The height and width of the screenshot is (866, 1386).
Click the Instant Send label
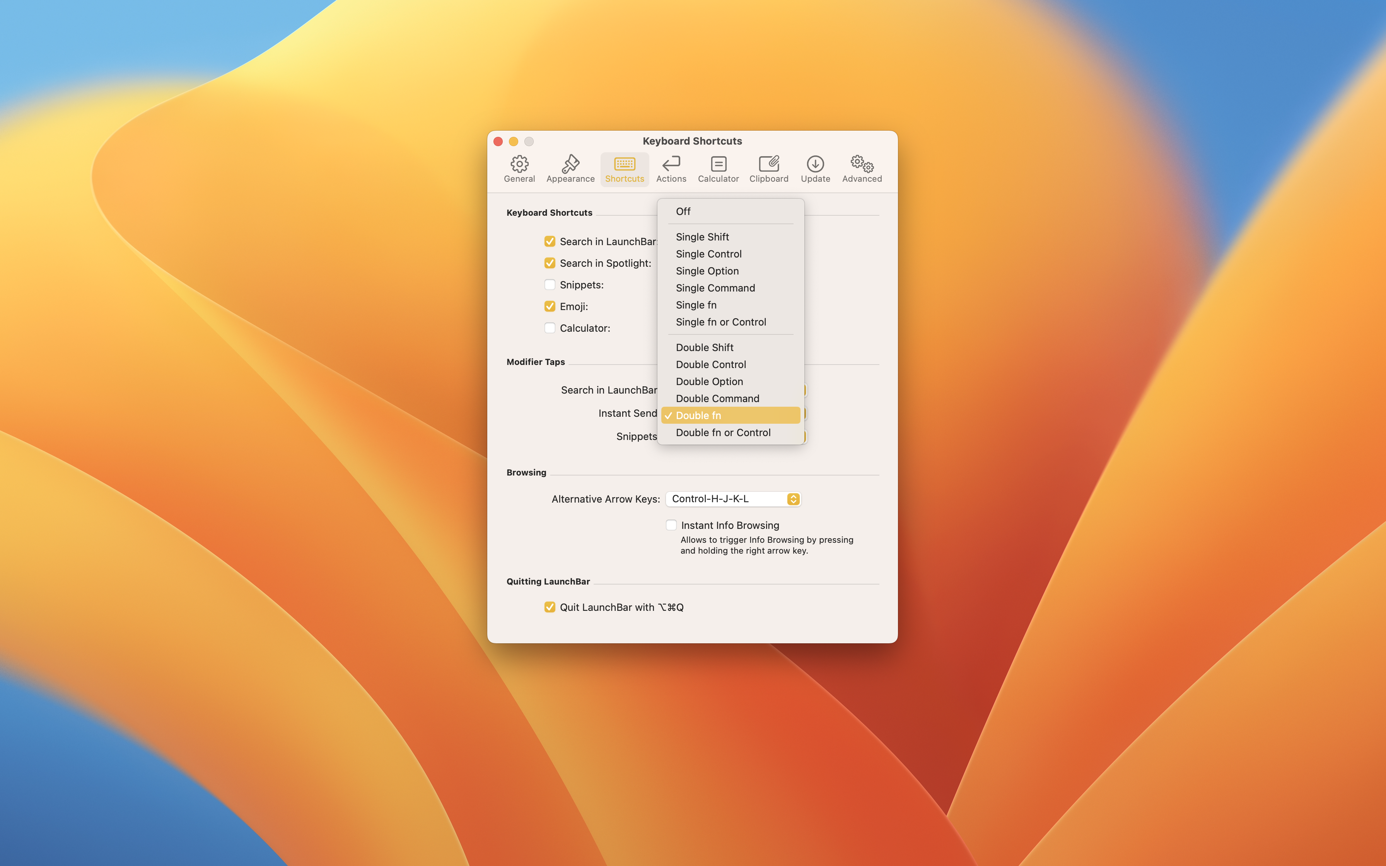[x=628, y=413]
